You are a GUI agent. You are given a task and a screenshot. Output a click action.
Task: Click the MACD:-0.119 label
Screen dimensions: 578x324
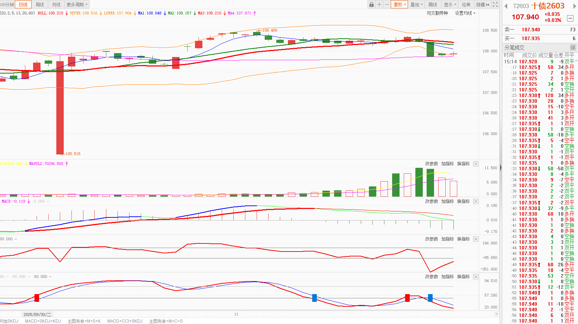(x=13, y=201)
